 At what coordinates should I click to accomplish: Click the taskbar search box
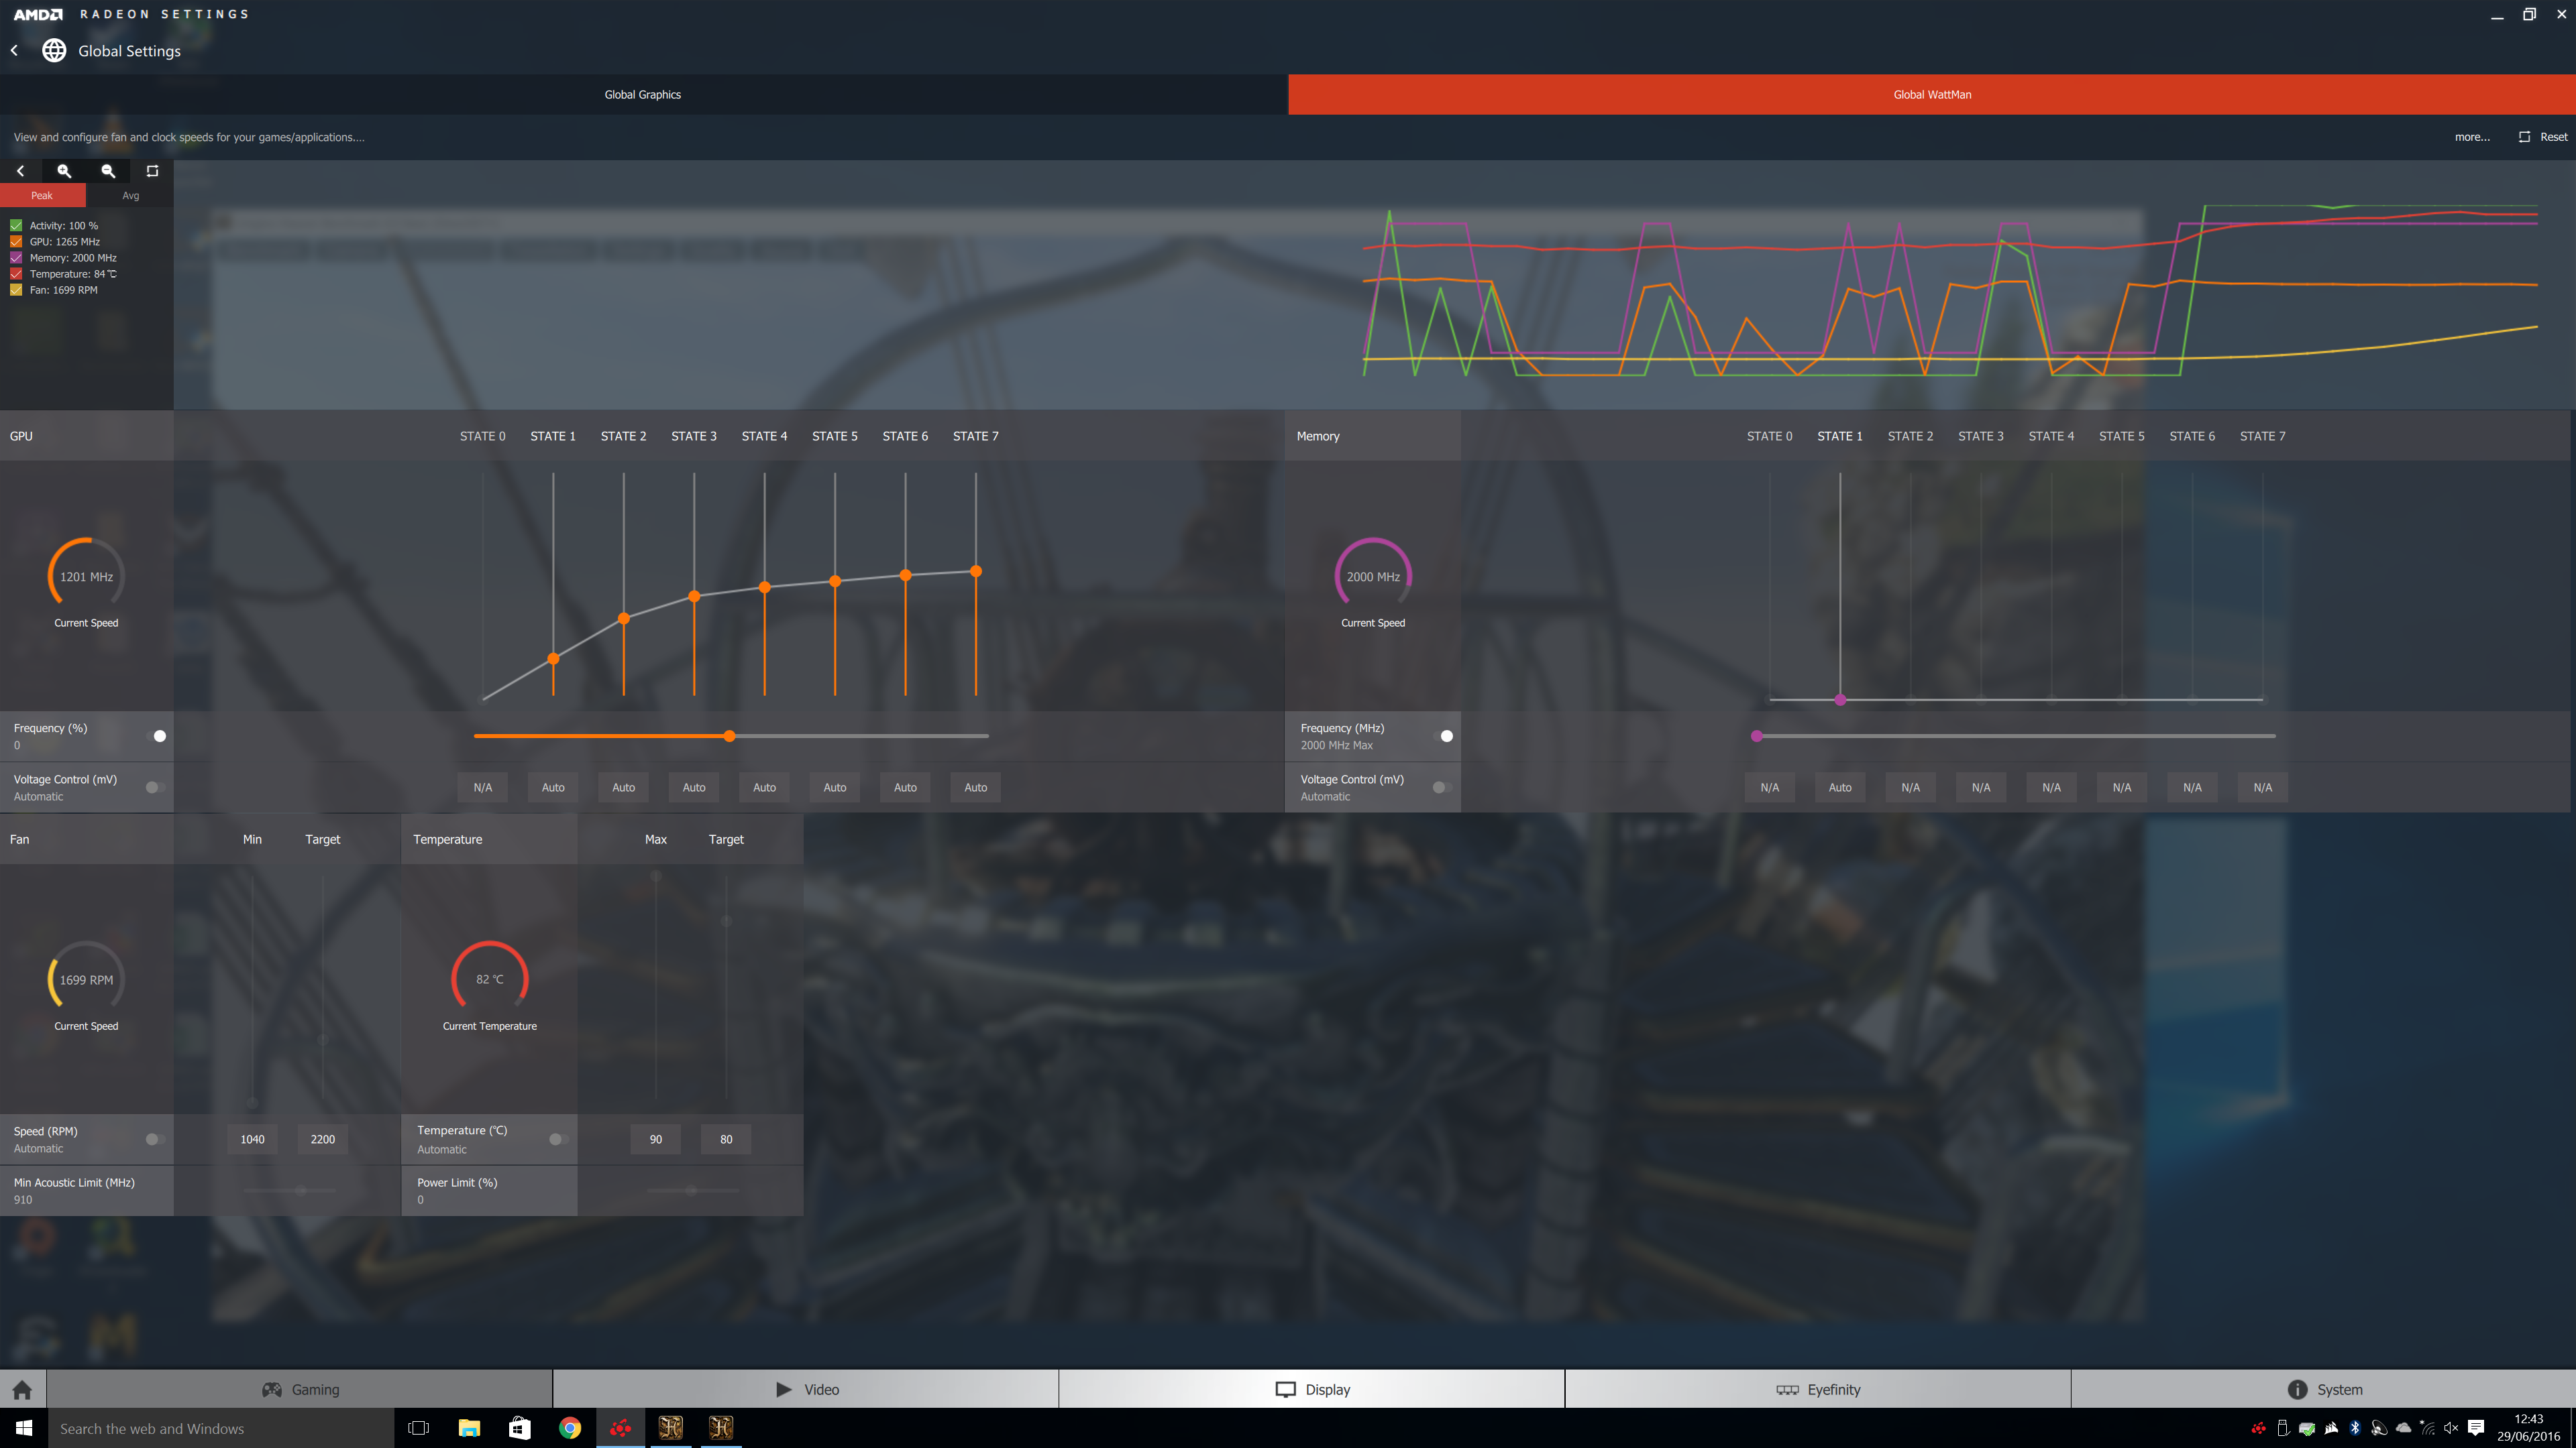point(221,1429)
